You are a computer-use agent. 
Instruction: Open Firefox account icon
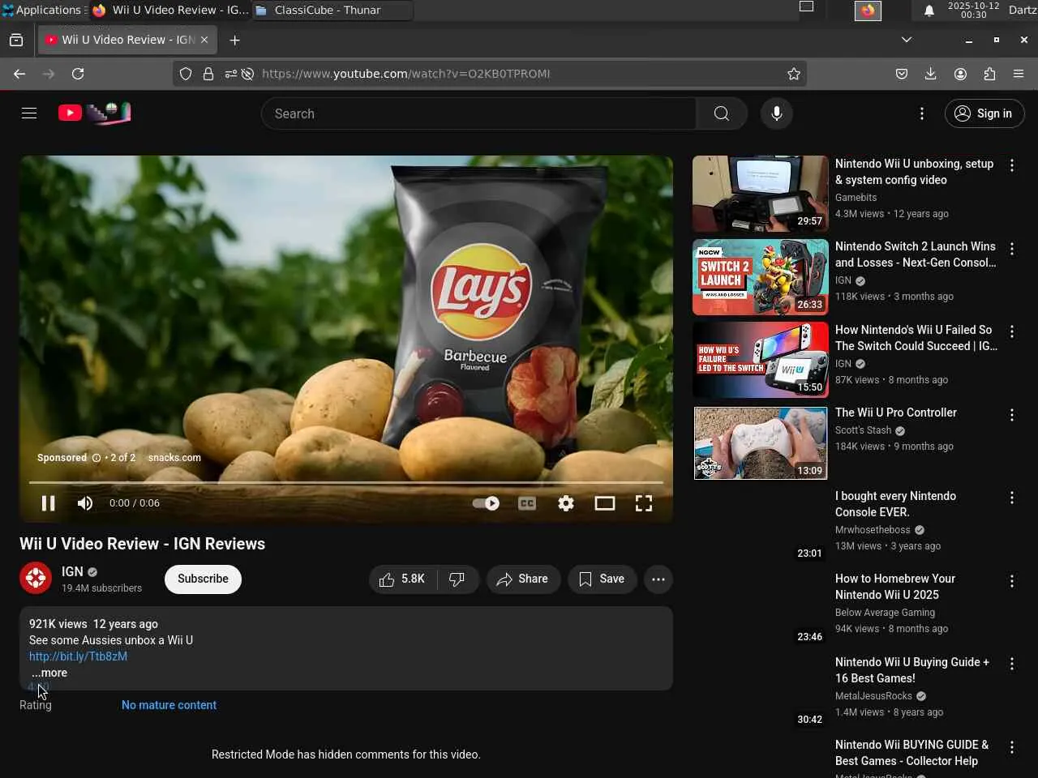pyautogui.click(x=960, y=74)
